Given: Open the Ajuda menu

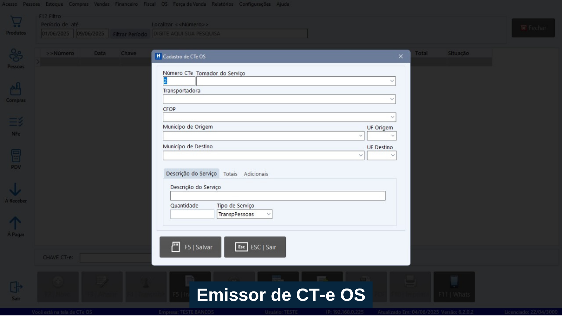Looking at the screenshot, I should 283,4.
